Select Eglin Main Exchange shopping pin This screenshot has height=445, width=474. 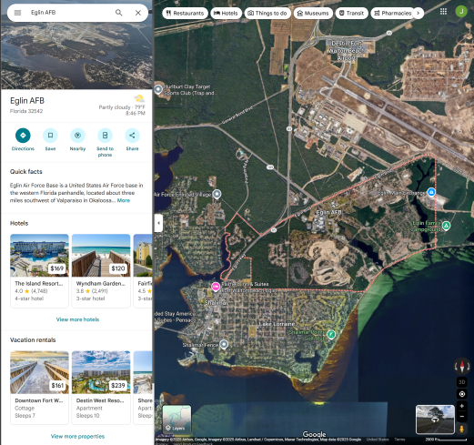point(431,192)
